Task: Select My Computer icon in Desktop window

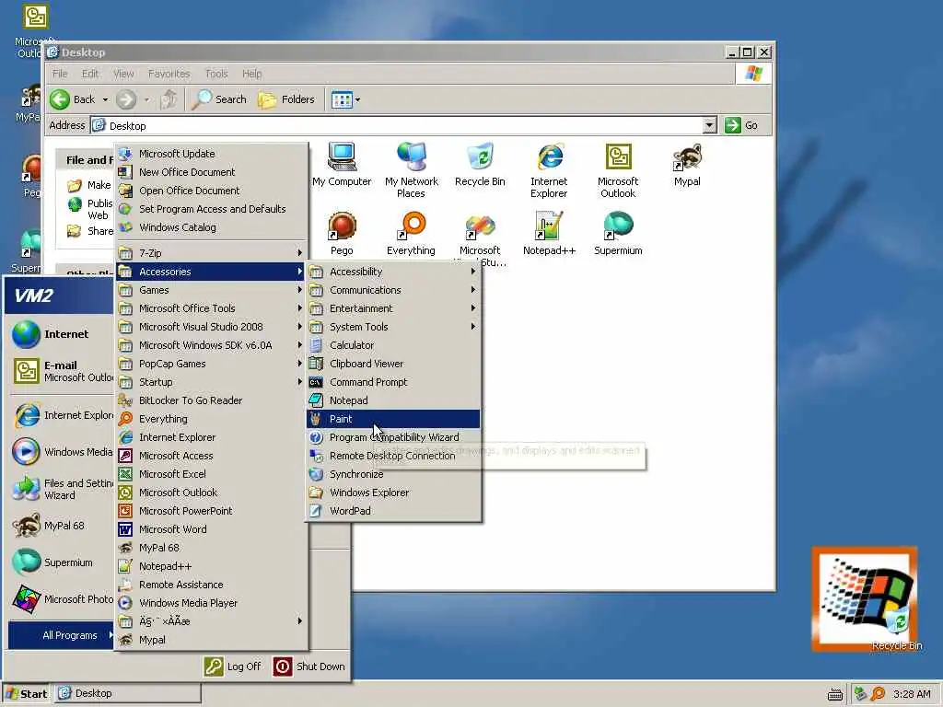Action: pos(342,165)
